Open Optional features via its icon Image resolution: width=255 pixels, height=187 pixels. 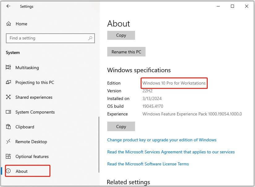[9, 156]
